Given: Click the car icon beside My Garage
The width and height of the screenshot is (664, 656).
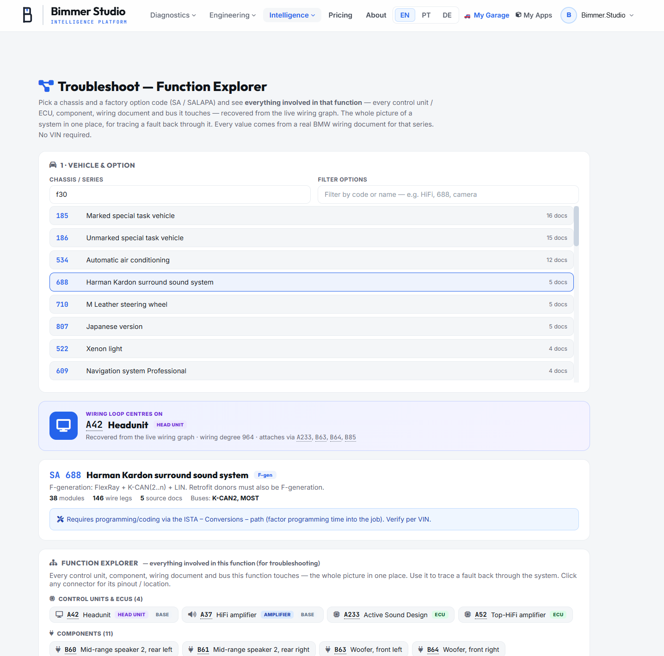Looking at the screenshot, I should [467, 16].
